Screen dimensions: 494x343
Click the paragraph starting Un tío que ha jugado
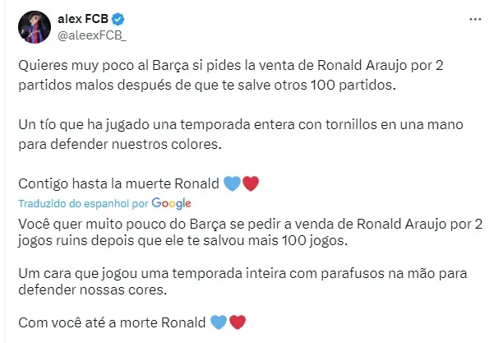[241, 134]
